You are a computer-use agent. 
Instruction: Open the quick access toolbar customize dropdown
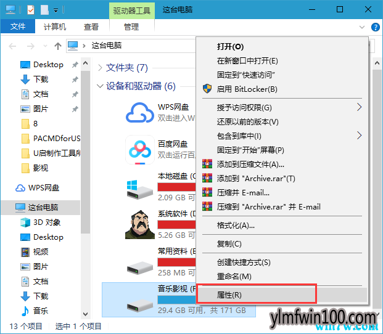[x=56, y=10]
